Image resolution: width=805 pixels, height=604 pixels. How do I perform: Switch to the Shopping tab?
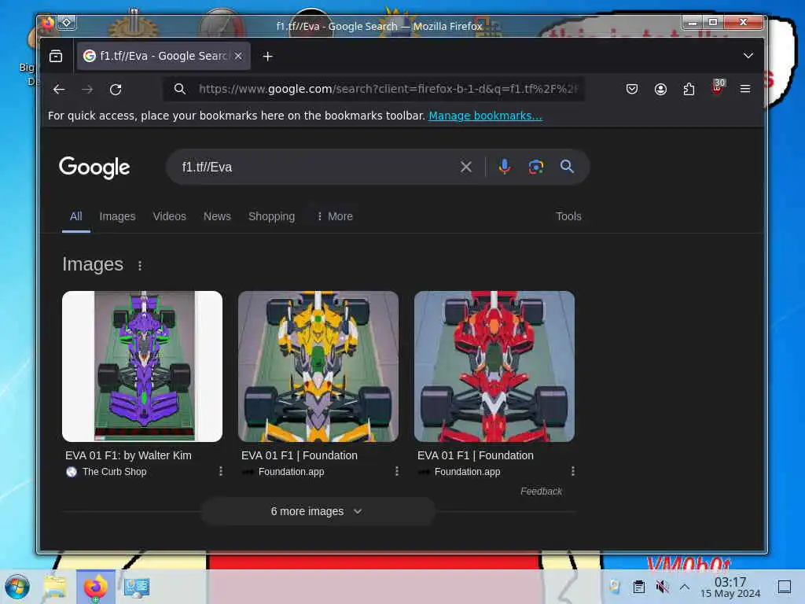click(271, 217)
